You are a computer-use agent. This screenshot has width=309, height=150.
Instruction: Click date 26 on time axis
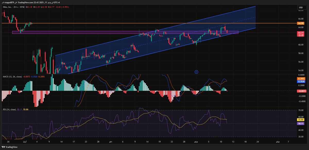(8, 142)
